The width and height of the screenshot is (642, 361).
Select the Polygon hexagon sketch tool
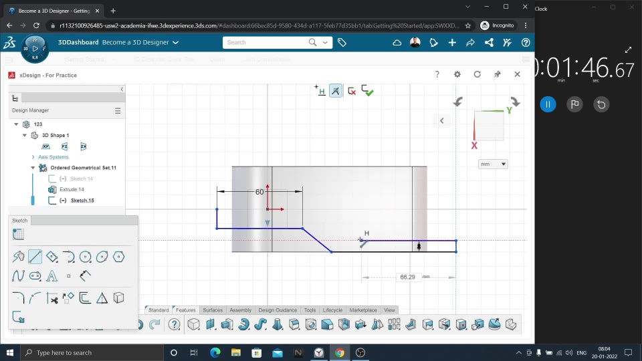[x=119, y=257]
